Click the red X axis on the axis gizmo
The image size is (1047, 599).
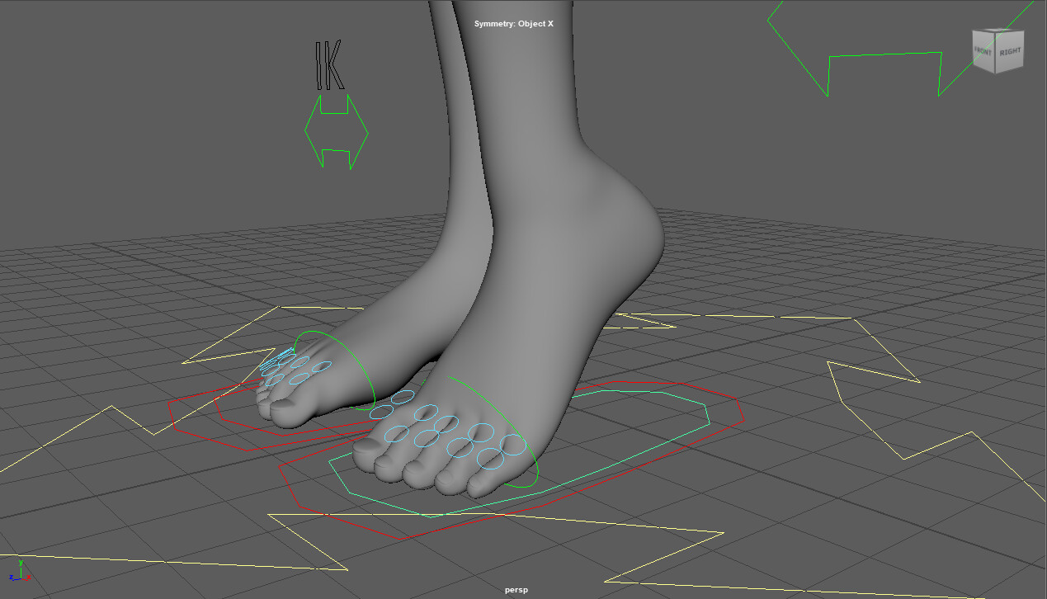(x=27, y=578)
